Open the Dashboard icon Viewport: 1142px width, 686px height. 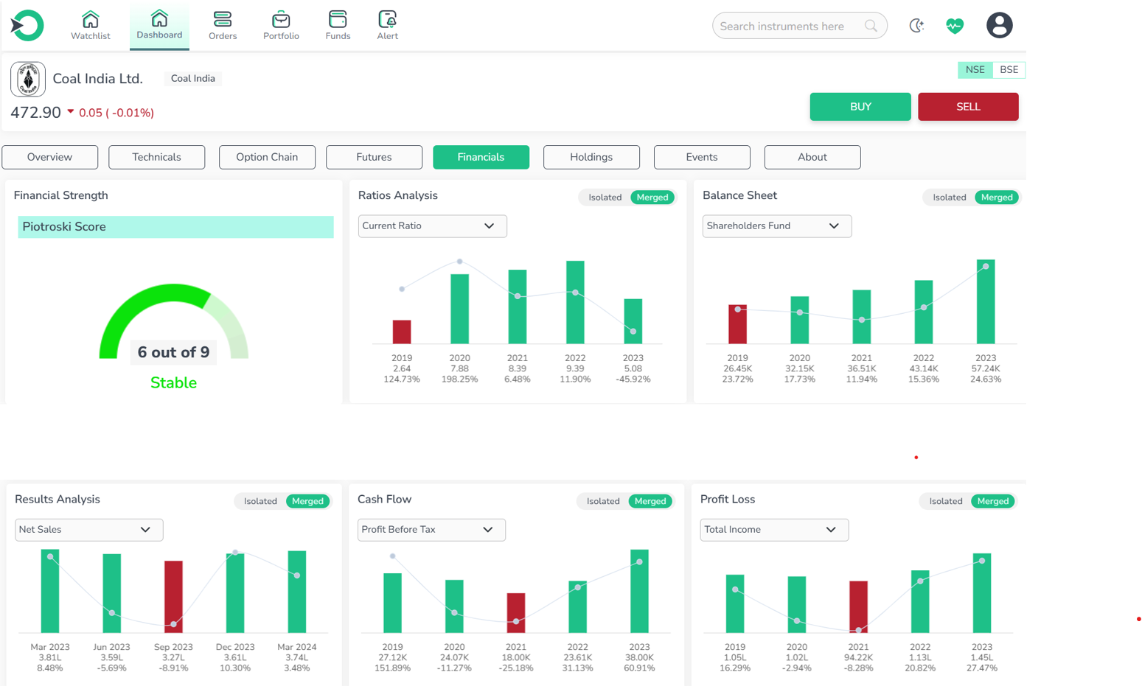click(159, 18)
